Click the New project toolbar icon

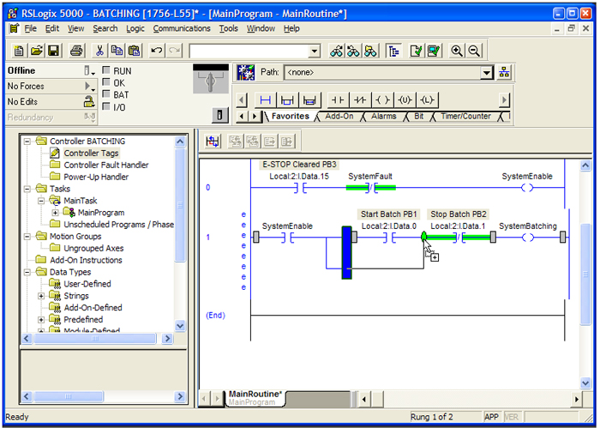[19, 51]
